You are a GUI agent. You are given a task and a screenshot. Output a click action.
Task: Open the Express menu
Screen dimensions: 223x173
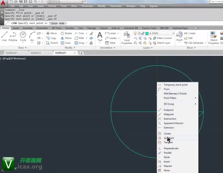click(x=154, y=6)
